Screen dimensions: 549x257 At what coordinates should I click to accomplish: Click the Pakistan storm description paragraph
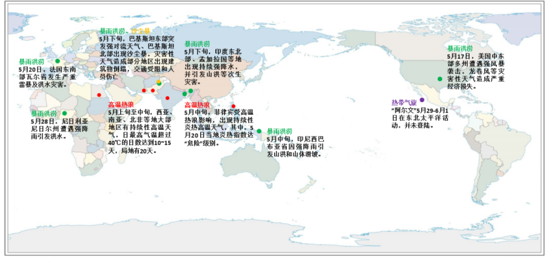(137, 56)
